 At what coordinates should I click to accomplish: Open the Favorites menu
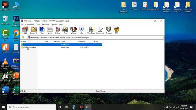[x=46, y=24]
